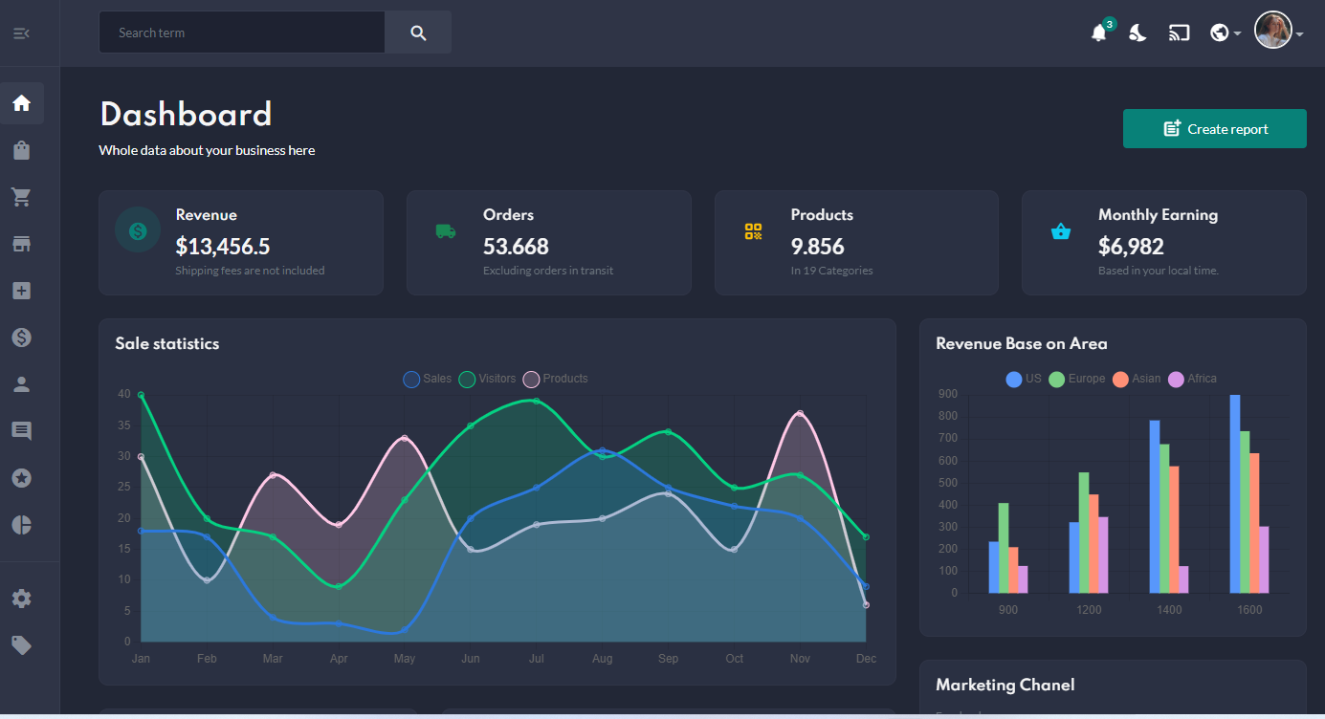Screen dimensions: 1325x719
Task: Click the Revenue Base on Area heading
Action: click(x=1022, y=343)
